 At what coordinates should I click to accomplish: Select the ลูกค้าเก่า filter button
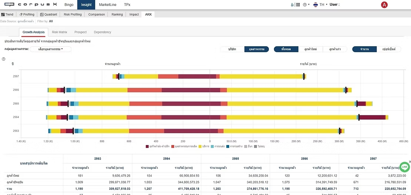(335, 49)
